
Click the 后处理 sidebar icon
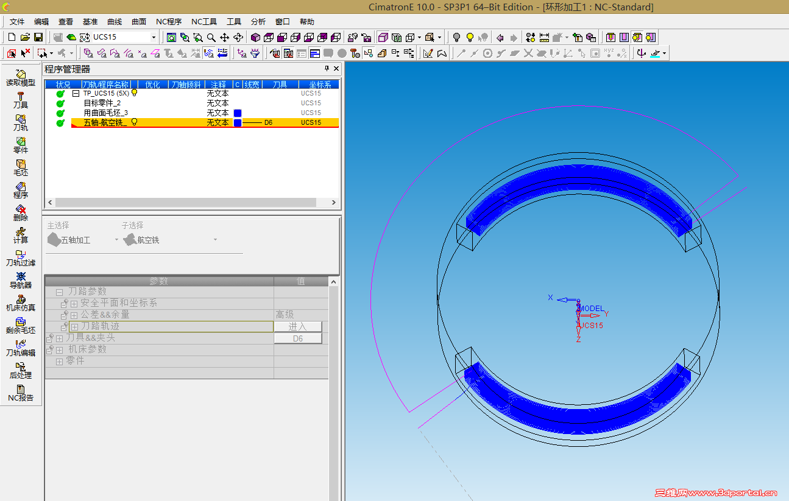(x=21, y=370)
